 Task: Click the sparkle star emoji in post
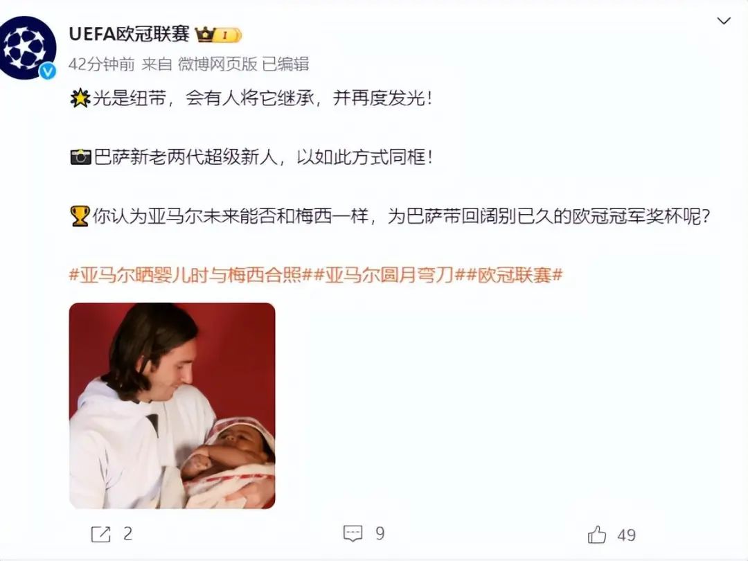80,98
